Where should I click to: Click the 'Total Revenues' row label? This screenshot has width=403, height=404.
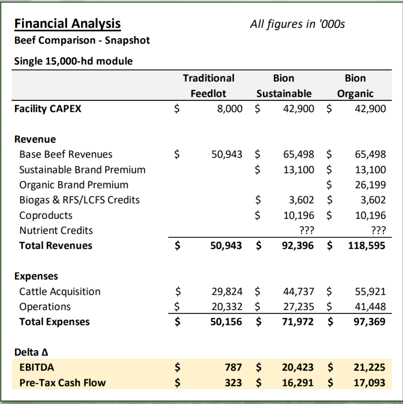pos(56,246)
